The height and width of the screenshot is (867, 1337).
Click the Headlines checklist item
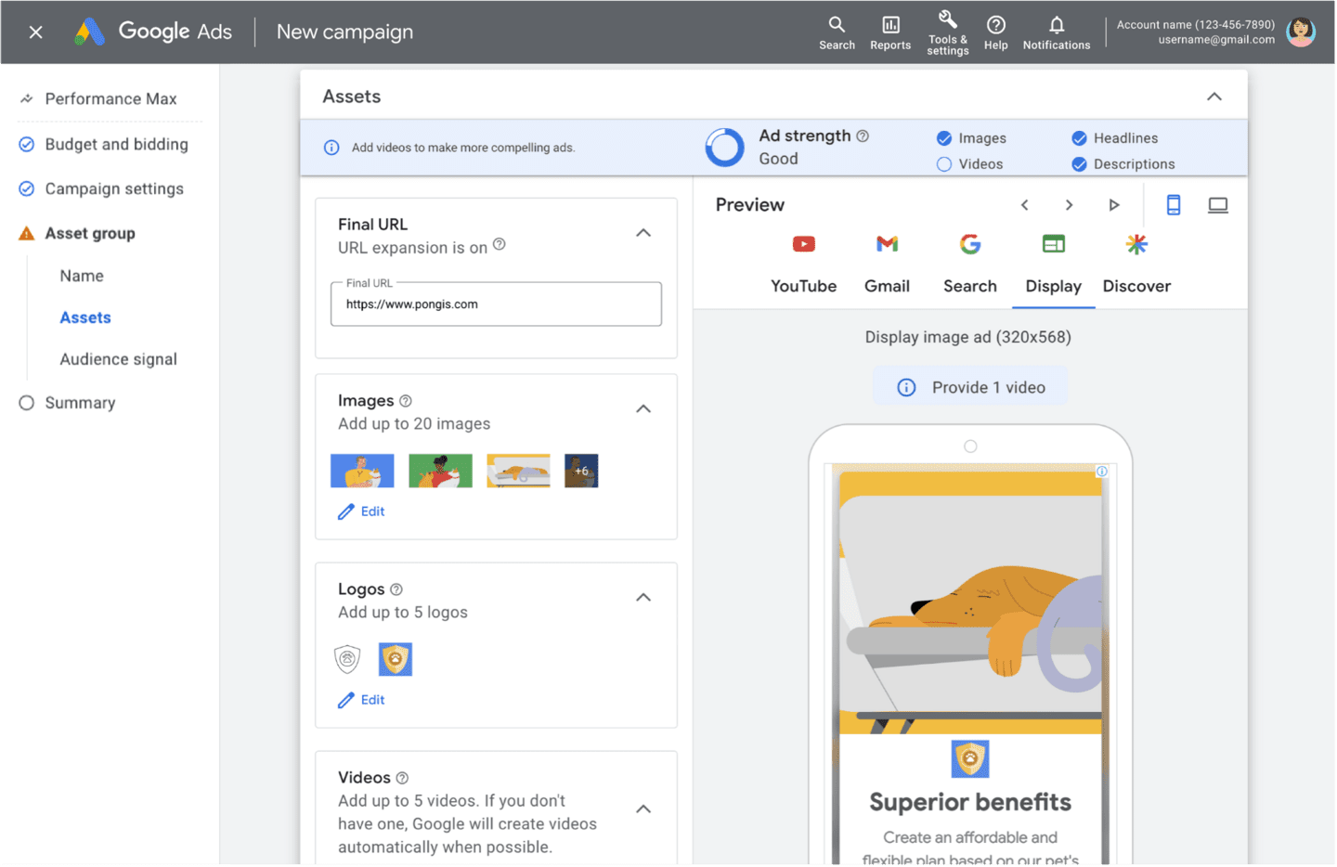[1114, 138]
